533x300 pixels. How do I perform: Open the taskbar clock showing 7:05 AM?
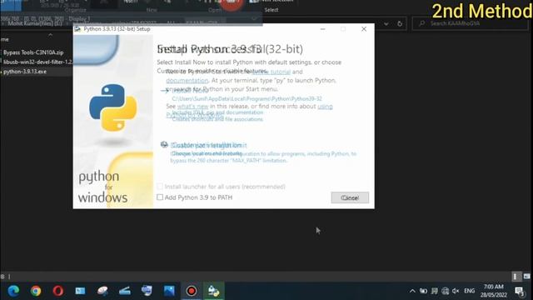[x=494, y=291]
